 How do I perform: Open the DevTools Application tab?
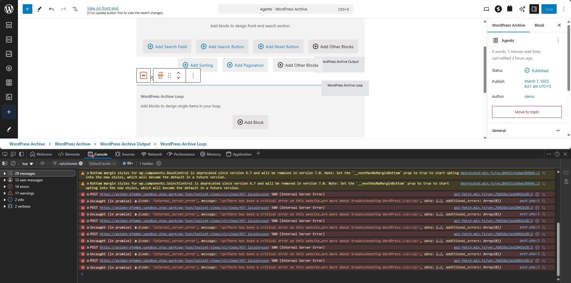239,154
